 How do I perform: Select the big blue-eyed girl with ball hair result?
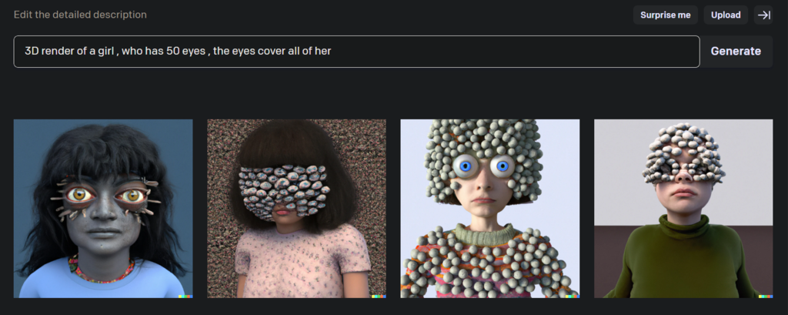click(x=490, y=208)
